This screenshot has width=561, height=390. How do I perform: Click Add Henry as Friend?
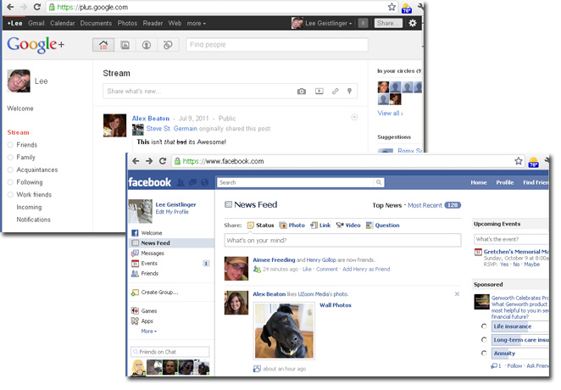[366, 269]
